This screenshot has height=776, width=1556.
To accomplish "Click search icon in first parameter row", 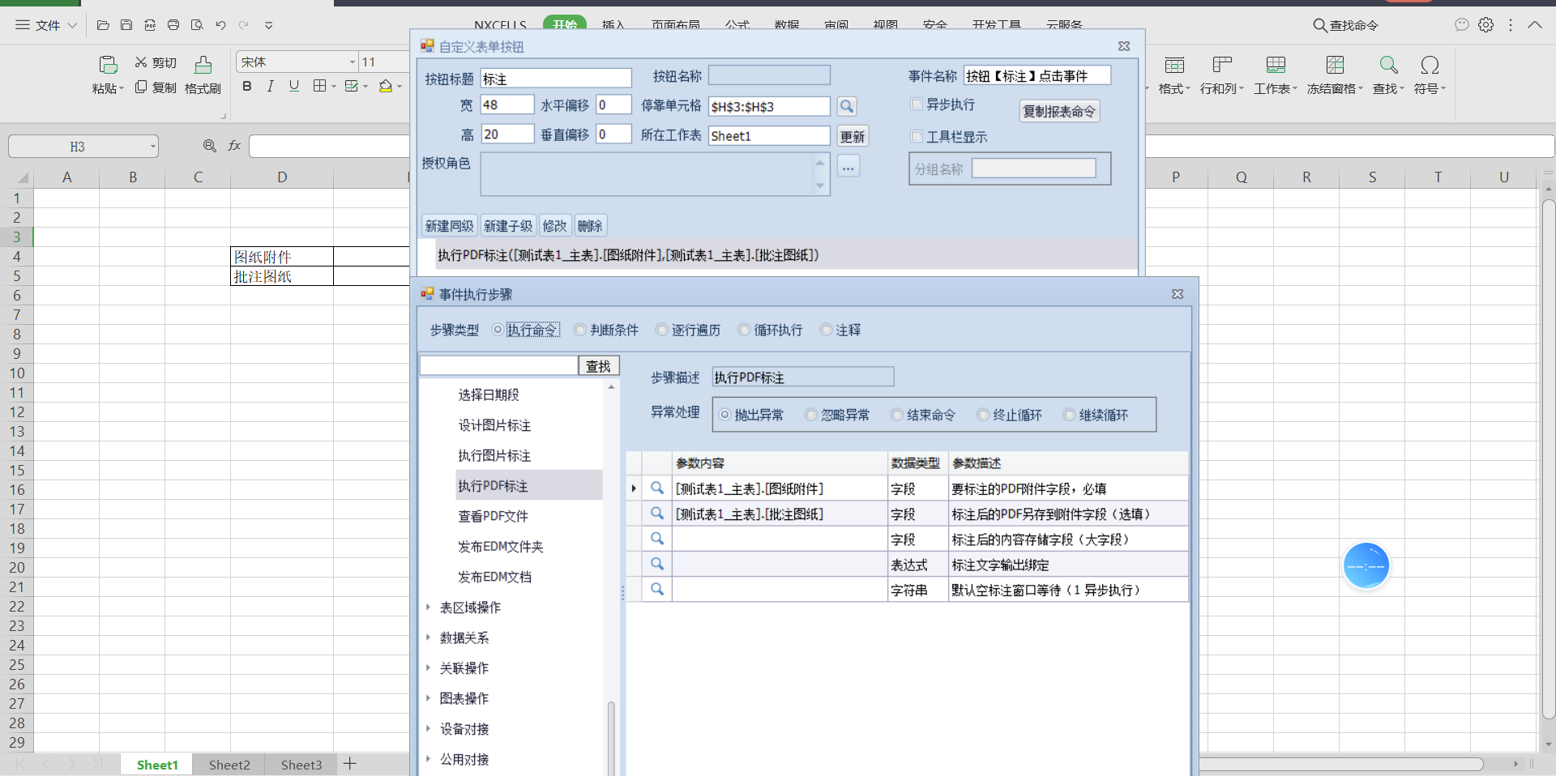I will [x=657, y=488].
